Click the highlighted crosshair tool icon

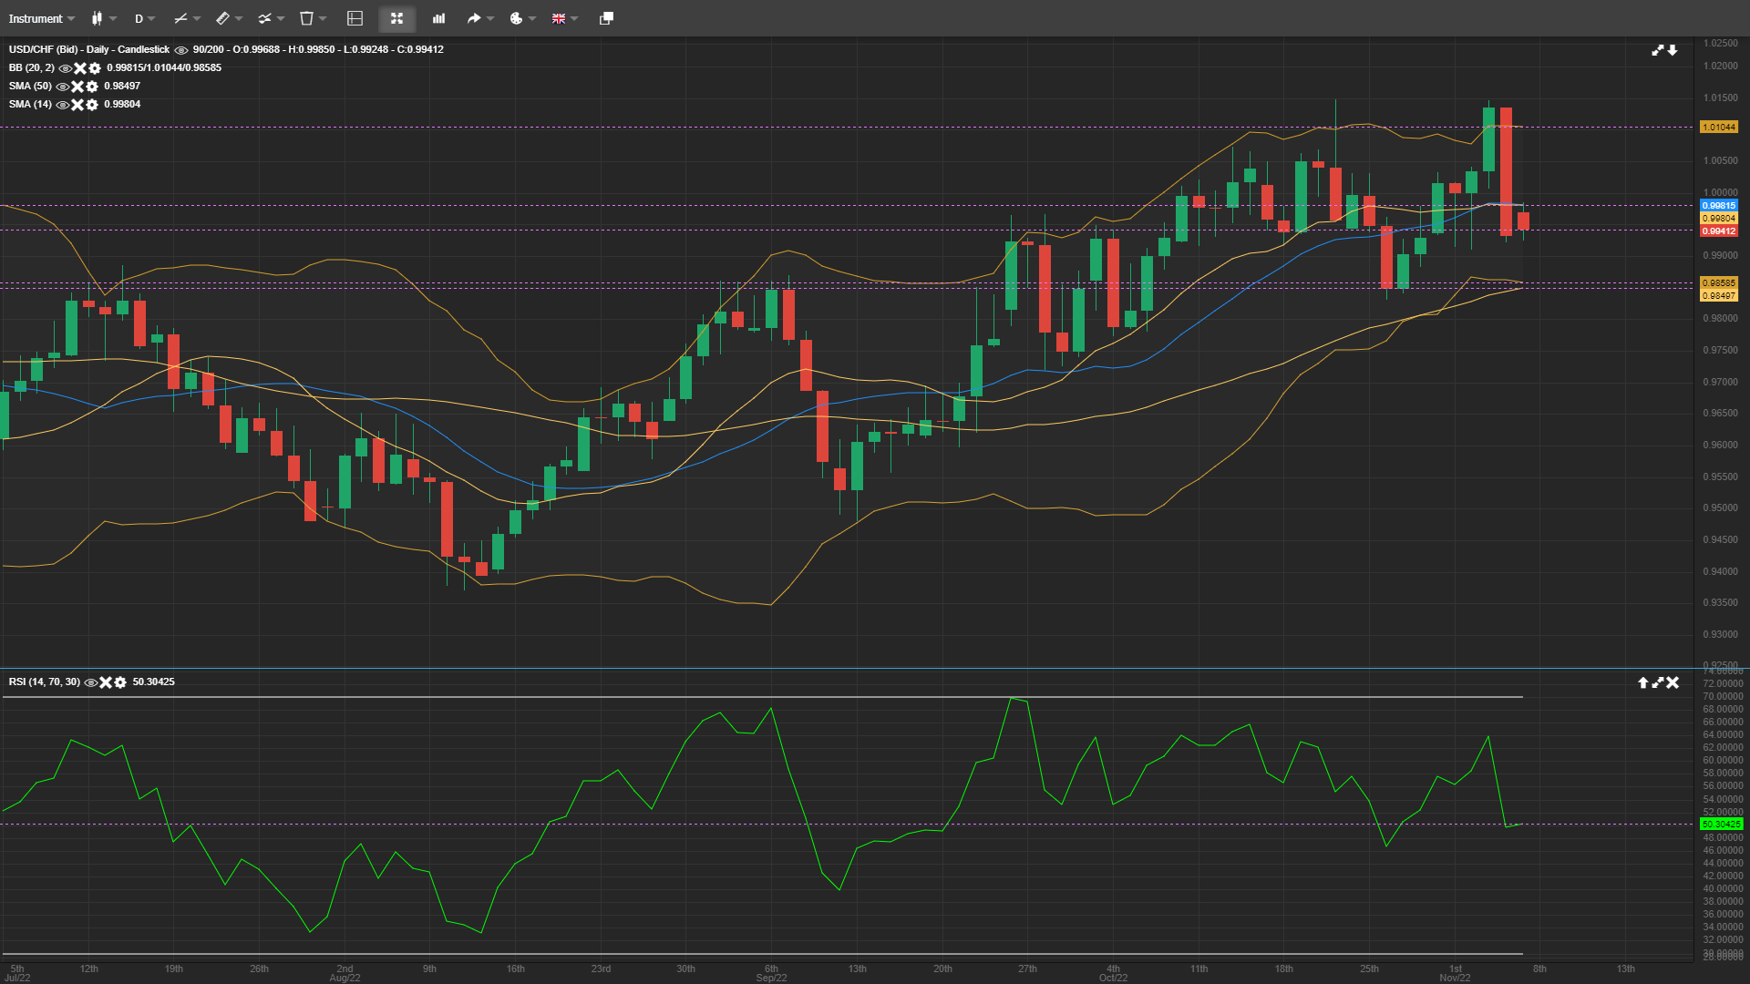point(396,18)
